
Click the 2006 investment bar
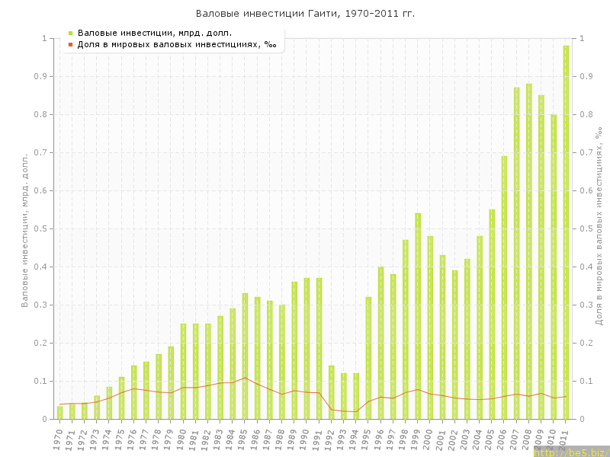tap(504, 288)
